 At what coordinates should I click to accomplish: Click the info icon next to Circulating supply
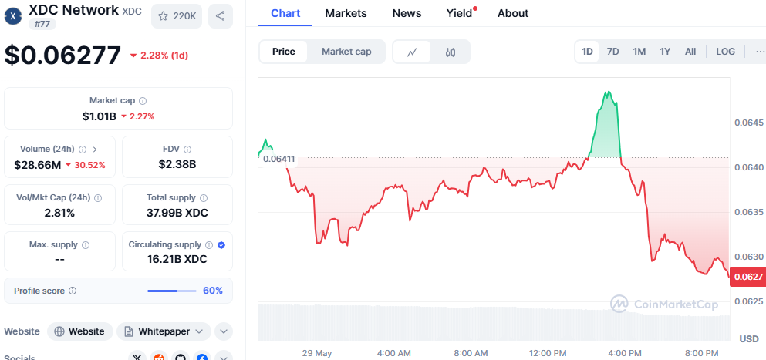tap(209, 244)
